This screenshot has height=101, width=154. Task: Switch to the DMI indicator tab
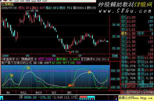[x=69, y=93]
